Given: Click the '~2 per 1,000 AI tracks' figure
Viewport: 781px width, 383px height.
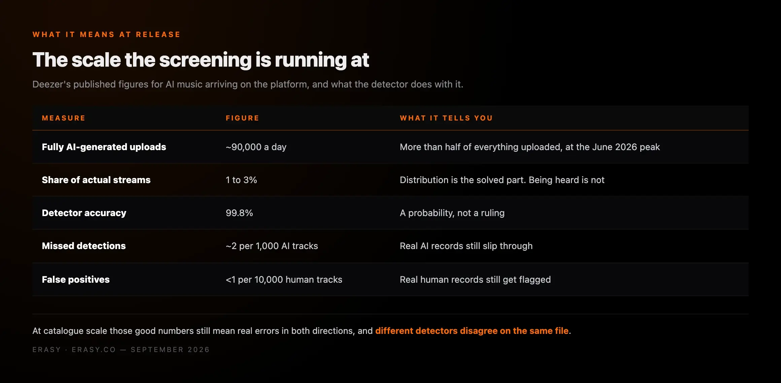Looking at the screenshot, I should pyautogui.click(x=272, y=246).
